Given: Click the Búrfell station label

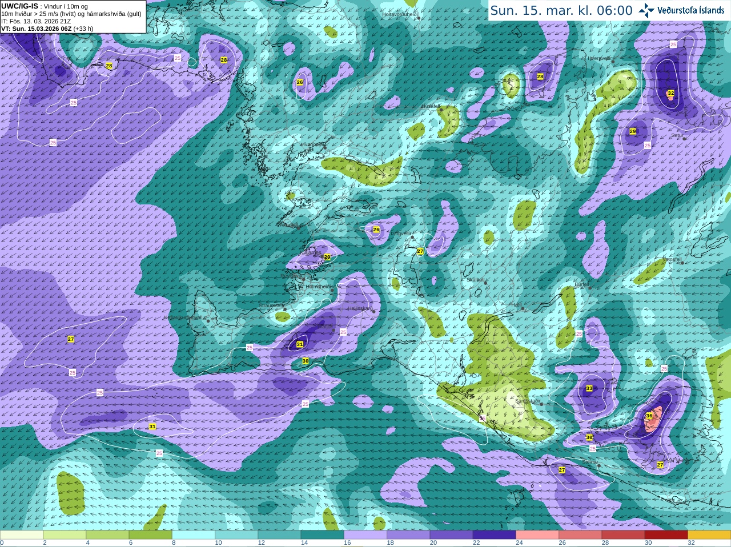Looking at the screenshot, I should point(581,284).
